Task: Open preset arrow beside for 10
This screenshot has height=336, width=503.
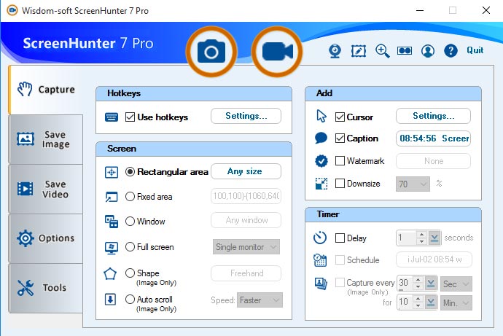Action: click(431, 302)
